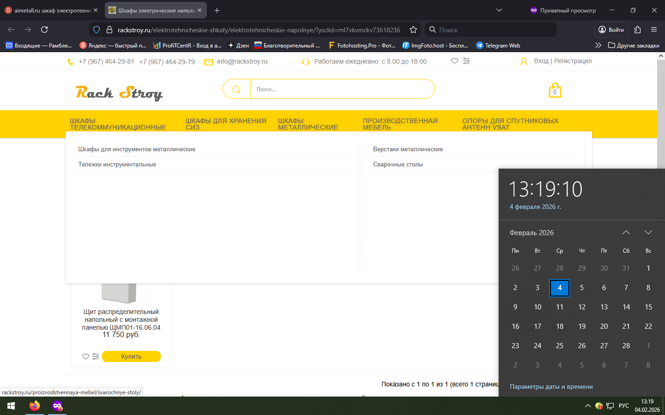
Task: Switch the РУС input language indicator
Action: point(624,406)
